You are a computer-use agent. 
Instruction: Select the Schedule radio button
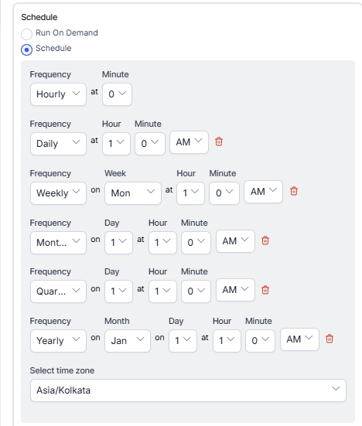(x=26, y=49)
